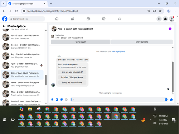Viewport: 179px width, 134px height.
Task: Open Jemila conversation in chat list
Action: coord(22,103)
